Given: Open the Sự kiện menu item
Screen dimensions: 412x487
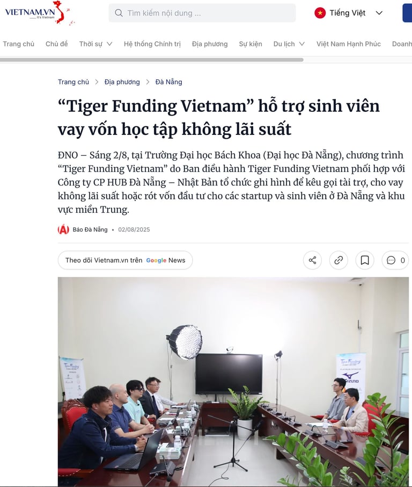Looking at the screenshot, I should [x=251, y=44].
